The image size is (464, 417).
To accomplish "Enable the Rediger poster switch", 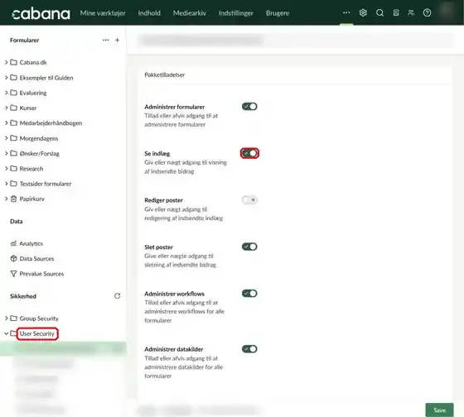I will (249, 199).
